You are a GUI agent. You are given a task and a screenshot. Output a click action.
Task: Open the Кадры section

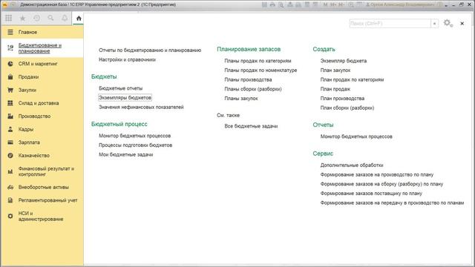click(42, 129)
